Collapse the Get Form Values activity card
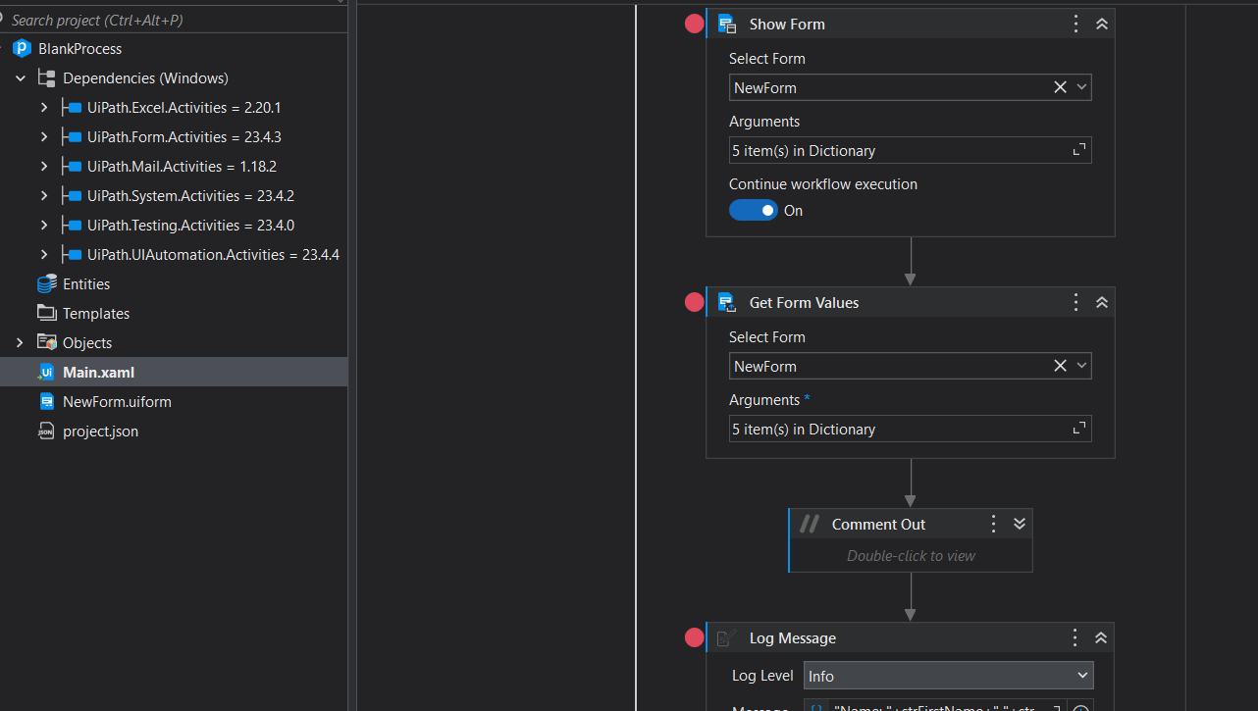 point(1101,303)
